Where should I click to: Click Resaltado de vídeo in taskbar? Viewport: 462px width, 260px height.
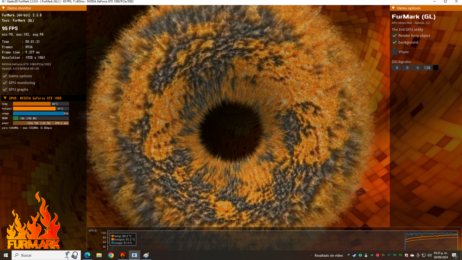329,255
